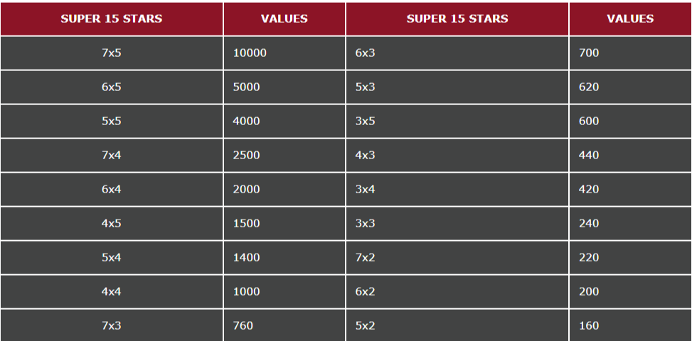Click the 7x4 combination cell
This screenshot has height=341, width=692.
pyautogui.click(x=112, y=155)
